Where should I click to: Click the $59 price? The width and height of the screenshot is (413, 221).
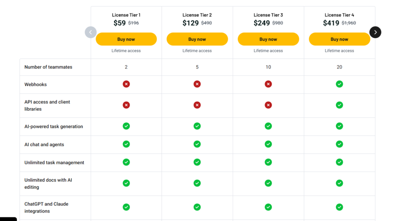(119, 23)
